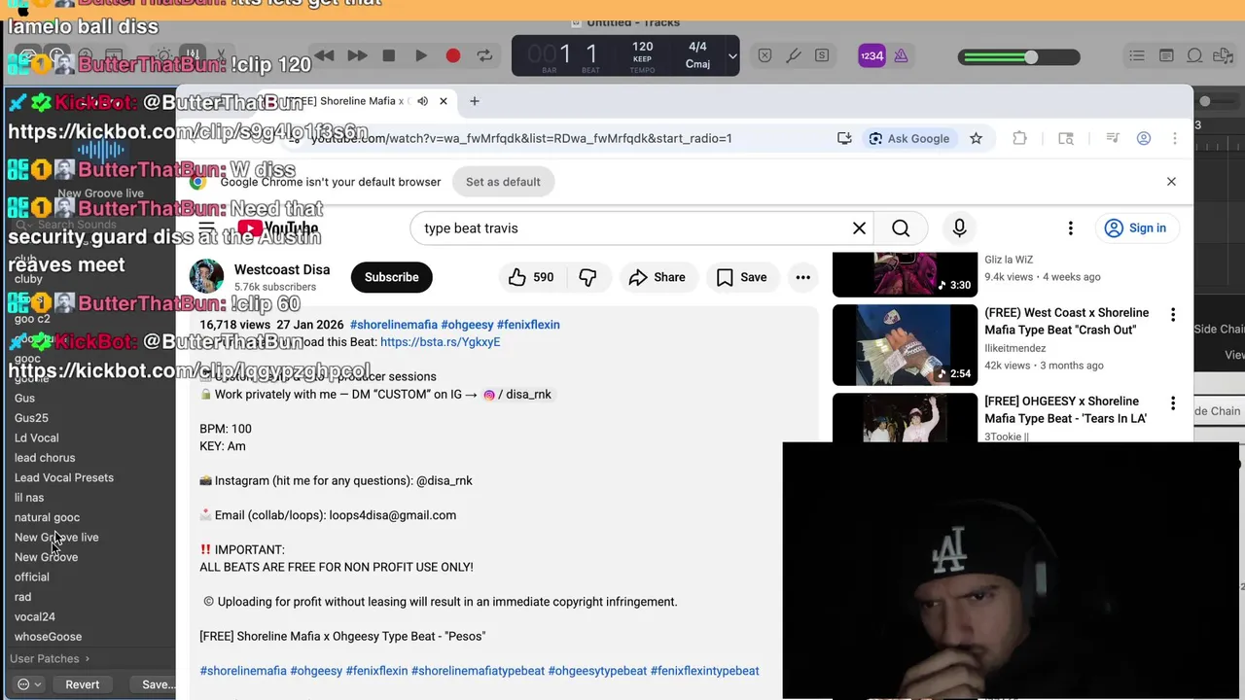Screen dimensions: 1245x700
Task: Select the lil nas patch in library
Action: 29,498
